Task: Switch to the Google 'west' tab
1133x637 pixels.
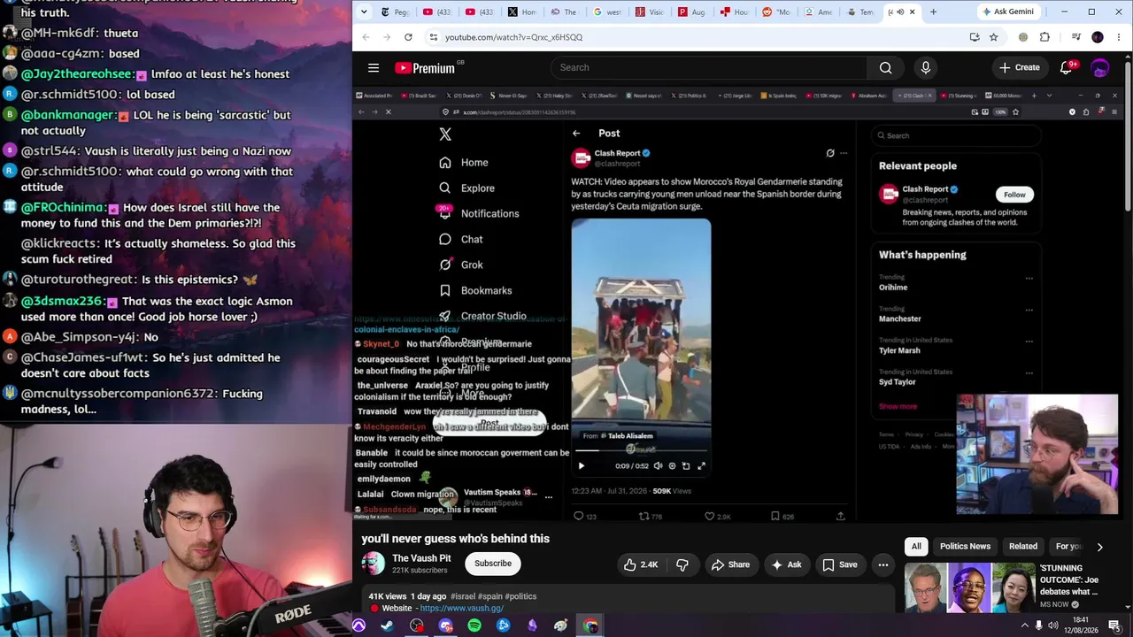Action: click(607, 12)
